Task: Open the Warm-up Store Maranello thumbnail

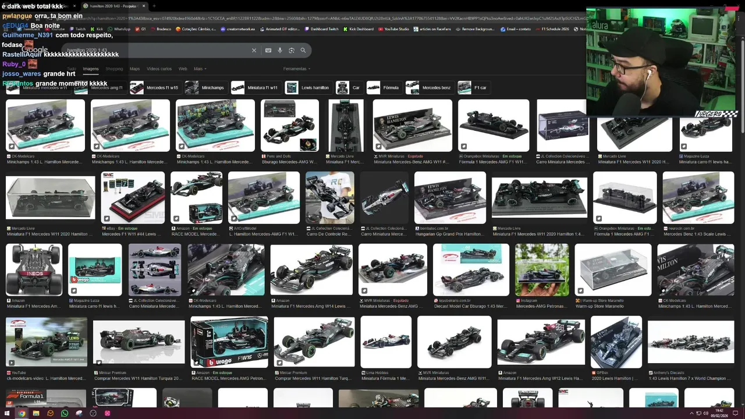Action: (613, 269)
